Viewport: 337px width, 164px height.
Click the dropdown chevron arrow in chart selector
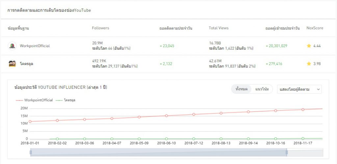(318, 89)
